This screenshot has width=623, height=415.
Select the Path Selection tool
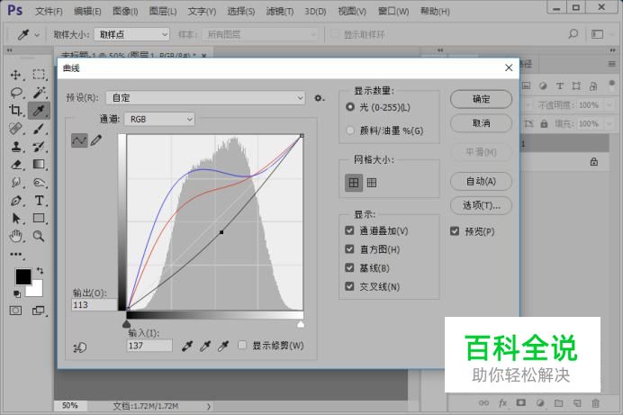16,219
